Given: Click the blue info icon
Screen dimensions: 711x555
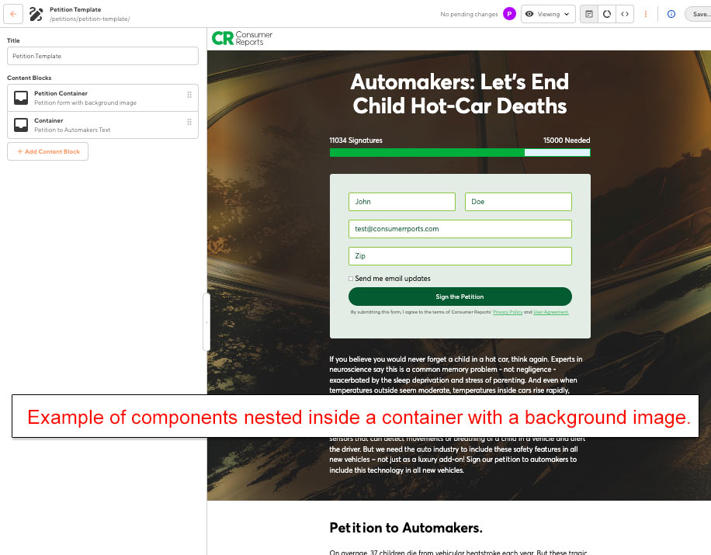Looking at the screenshot, I should tap(671, 14).
